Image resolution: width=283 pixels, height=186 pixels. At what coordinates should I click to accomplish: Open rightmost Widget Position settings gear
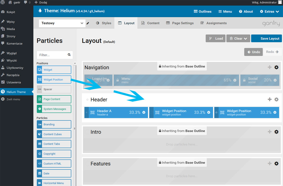tap(275, 112)
